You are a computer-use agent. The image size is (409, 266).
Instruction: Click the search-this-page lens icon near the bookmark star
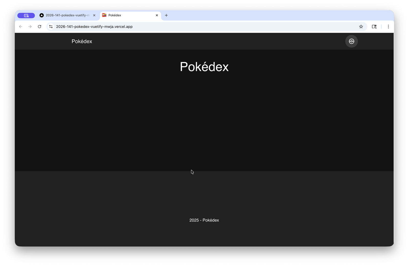[x=374, y=27]
